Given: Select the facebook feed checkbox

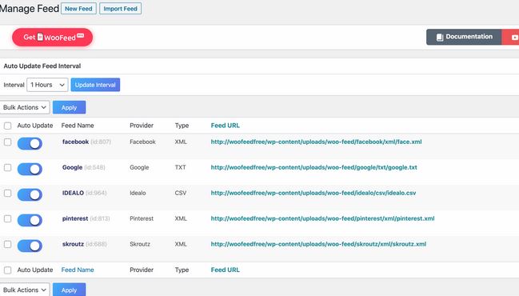Looking at the screenshot, I should tap(8, 142).
